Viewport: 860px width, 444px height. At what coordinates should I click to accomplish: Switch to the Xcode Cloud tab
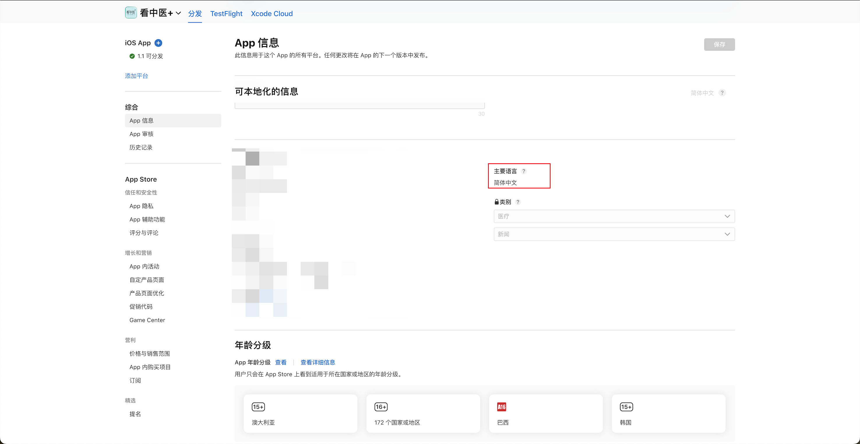[x=272, y=14]
